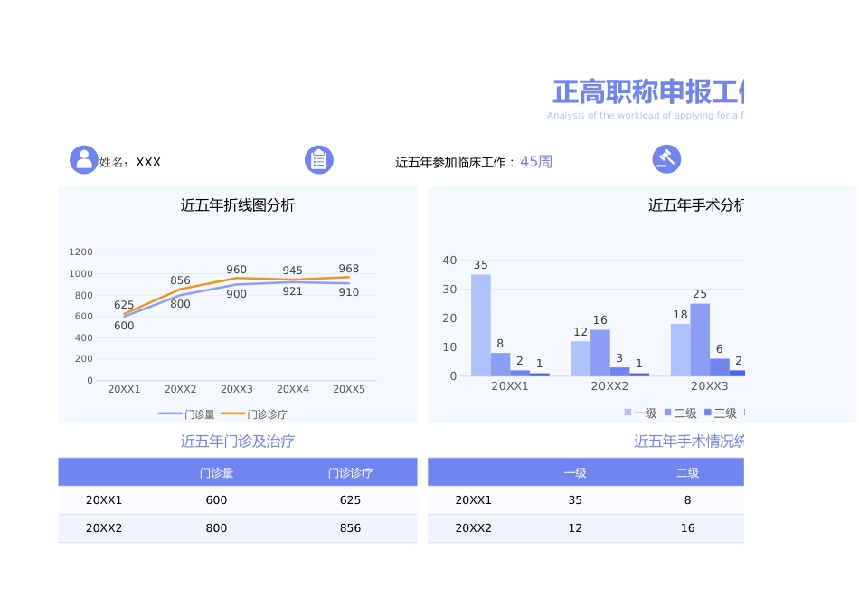Click the 正高职称申报 main title

pos(648,91)
